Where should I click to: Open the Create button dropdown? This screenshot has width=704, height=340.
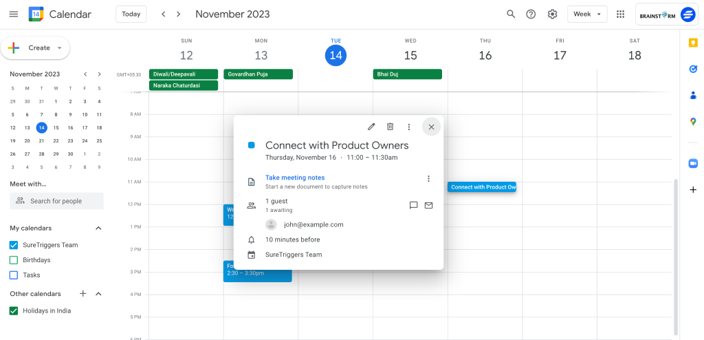point(59,48)
